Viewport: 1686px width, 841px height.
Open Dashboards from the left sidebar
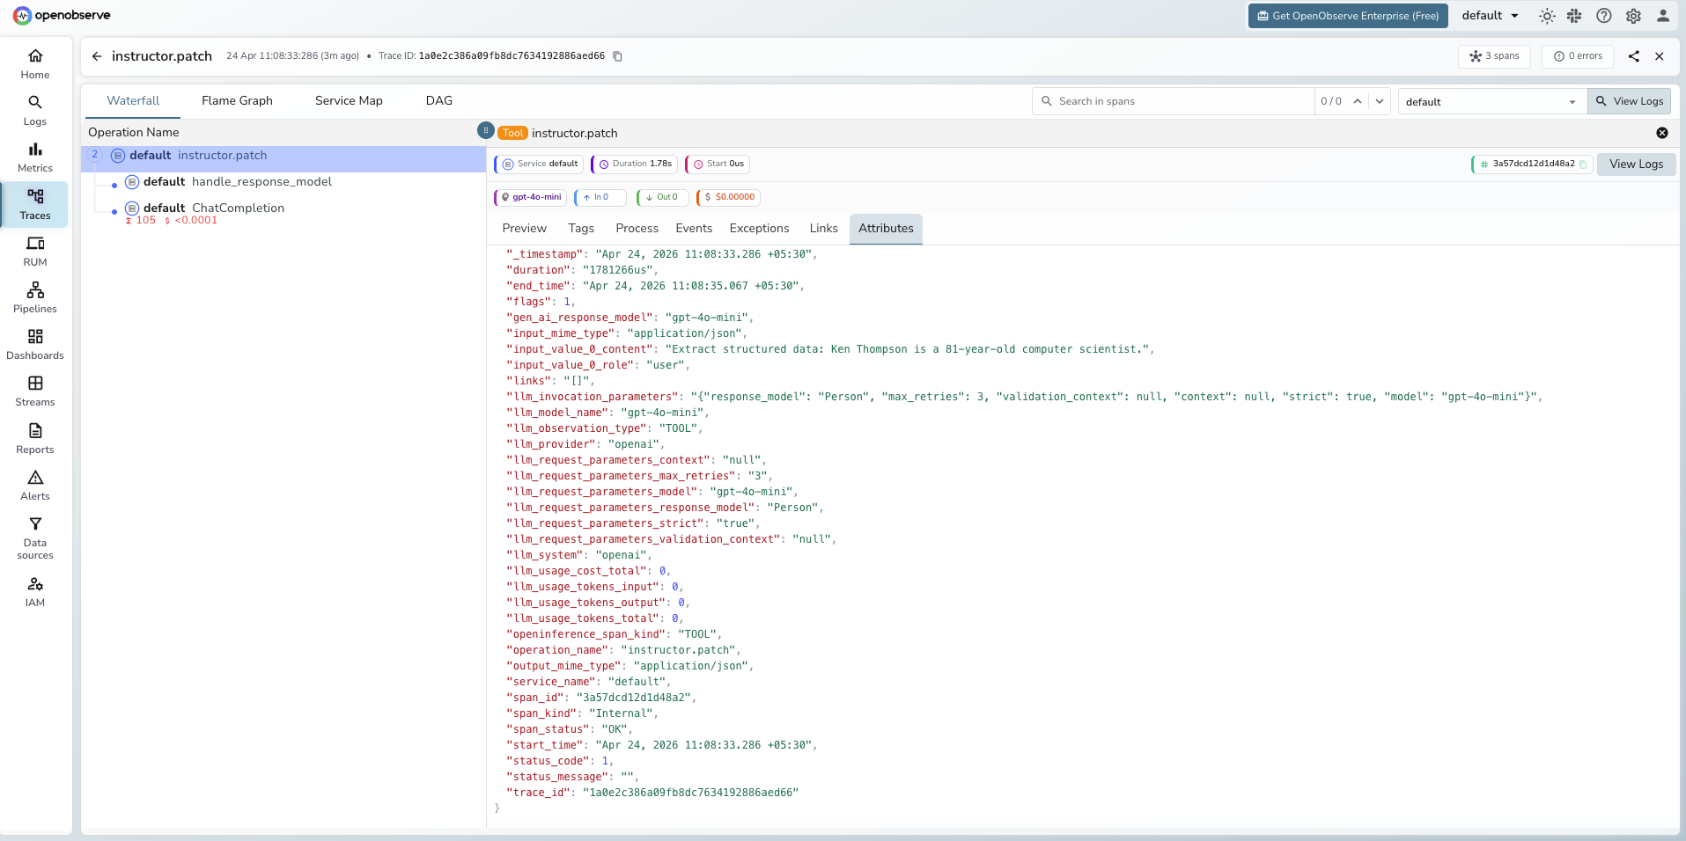tap(34, 343)
